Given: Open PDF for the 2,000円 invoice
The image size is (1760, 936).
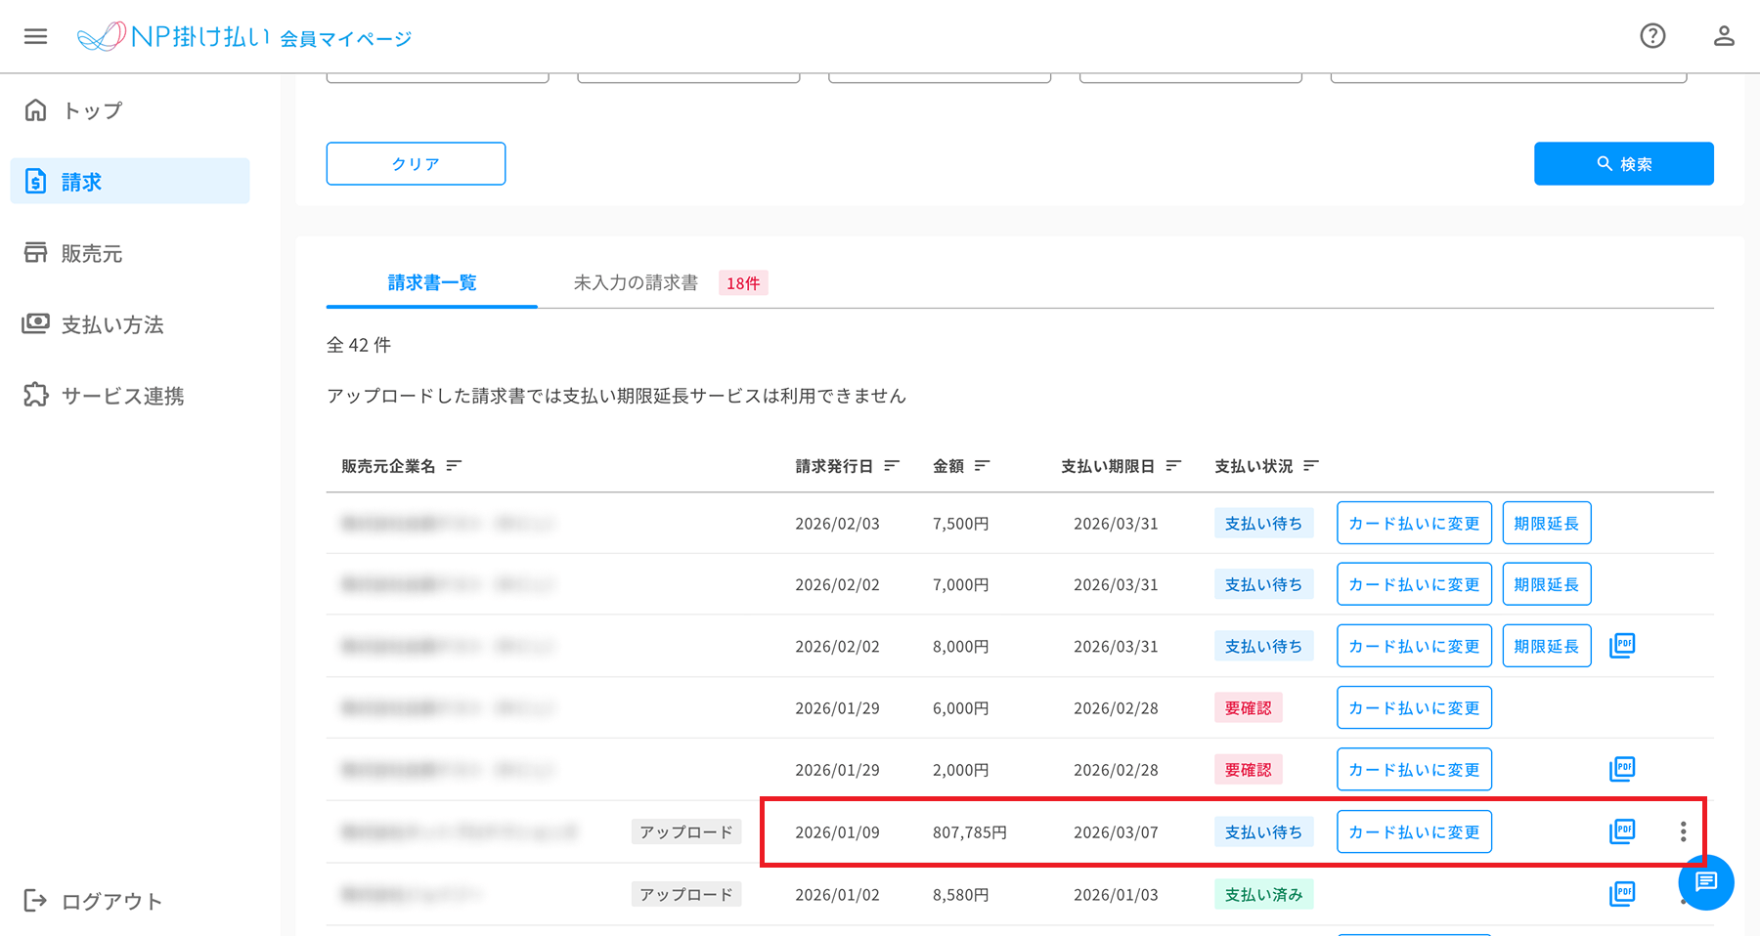Looking at the screenshot, I should (1622, 769).
